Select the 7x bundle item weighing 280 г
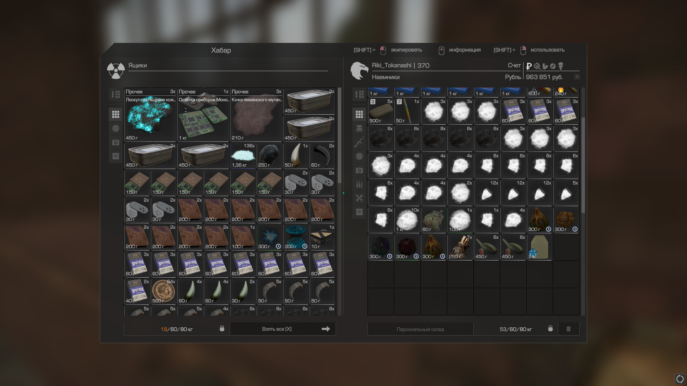The width and height of the screenshot is (687, 386). (x=461, y=247)
